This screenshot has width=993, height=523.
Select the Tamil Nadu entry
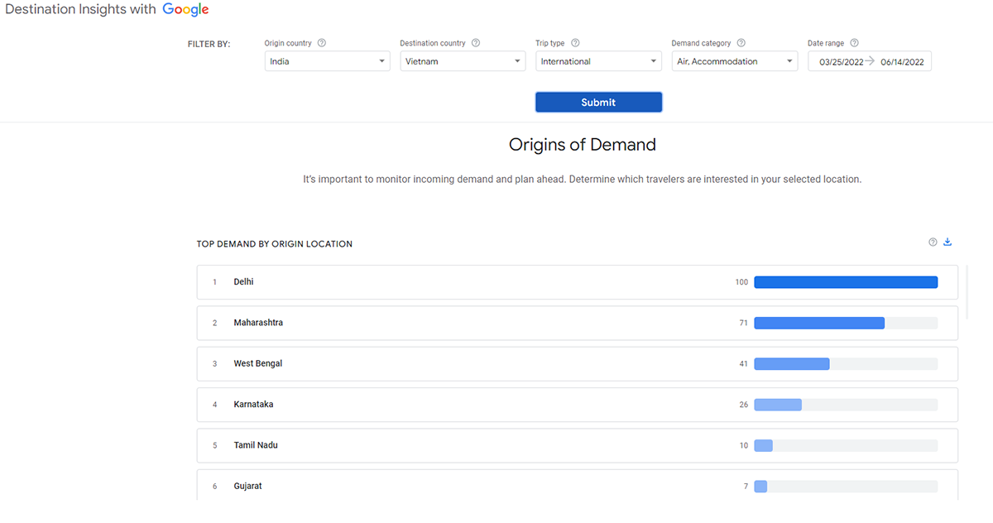[x=577, y=445]
